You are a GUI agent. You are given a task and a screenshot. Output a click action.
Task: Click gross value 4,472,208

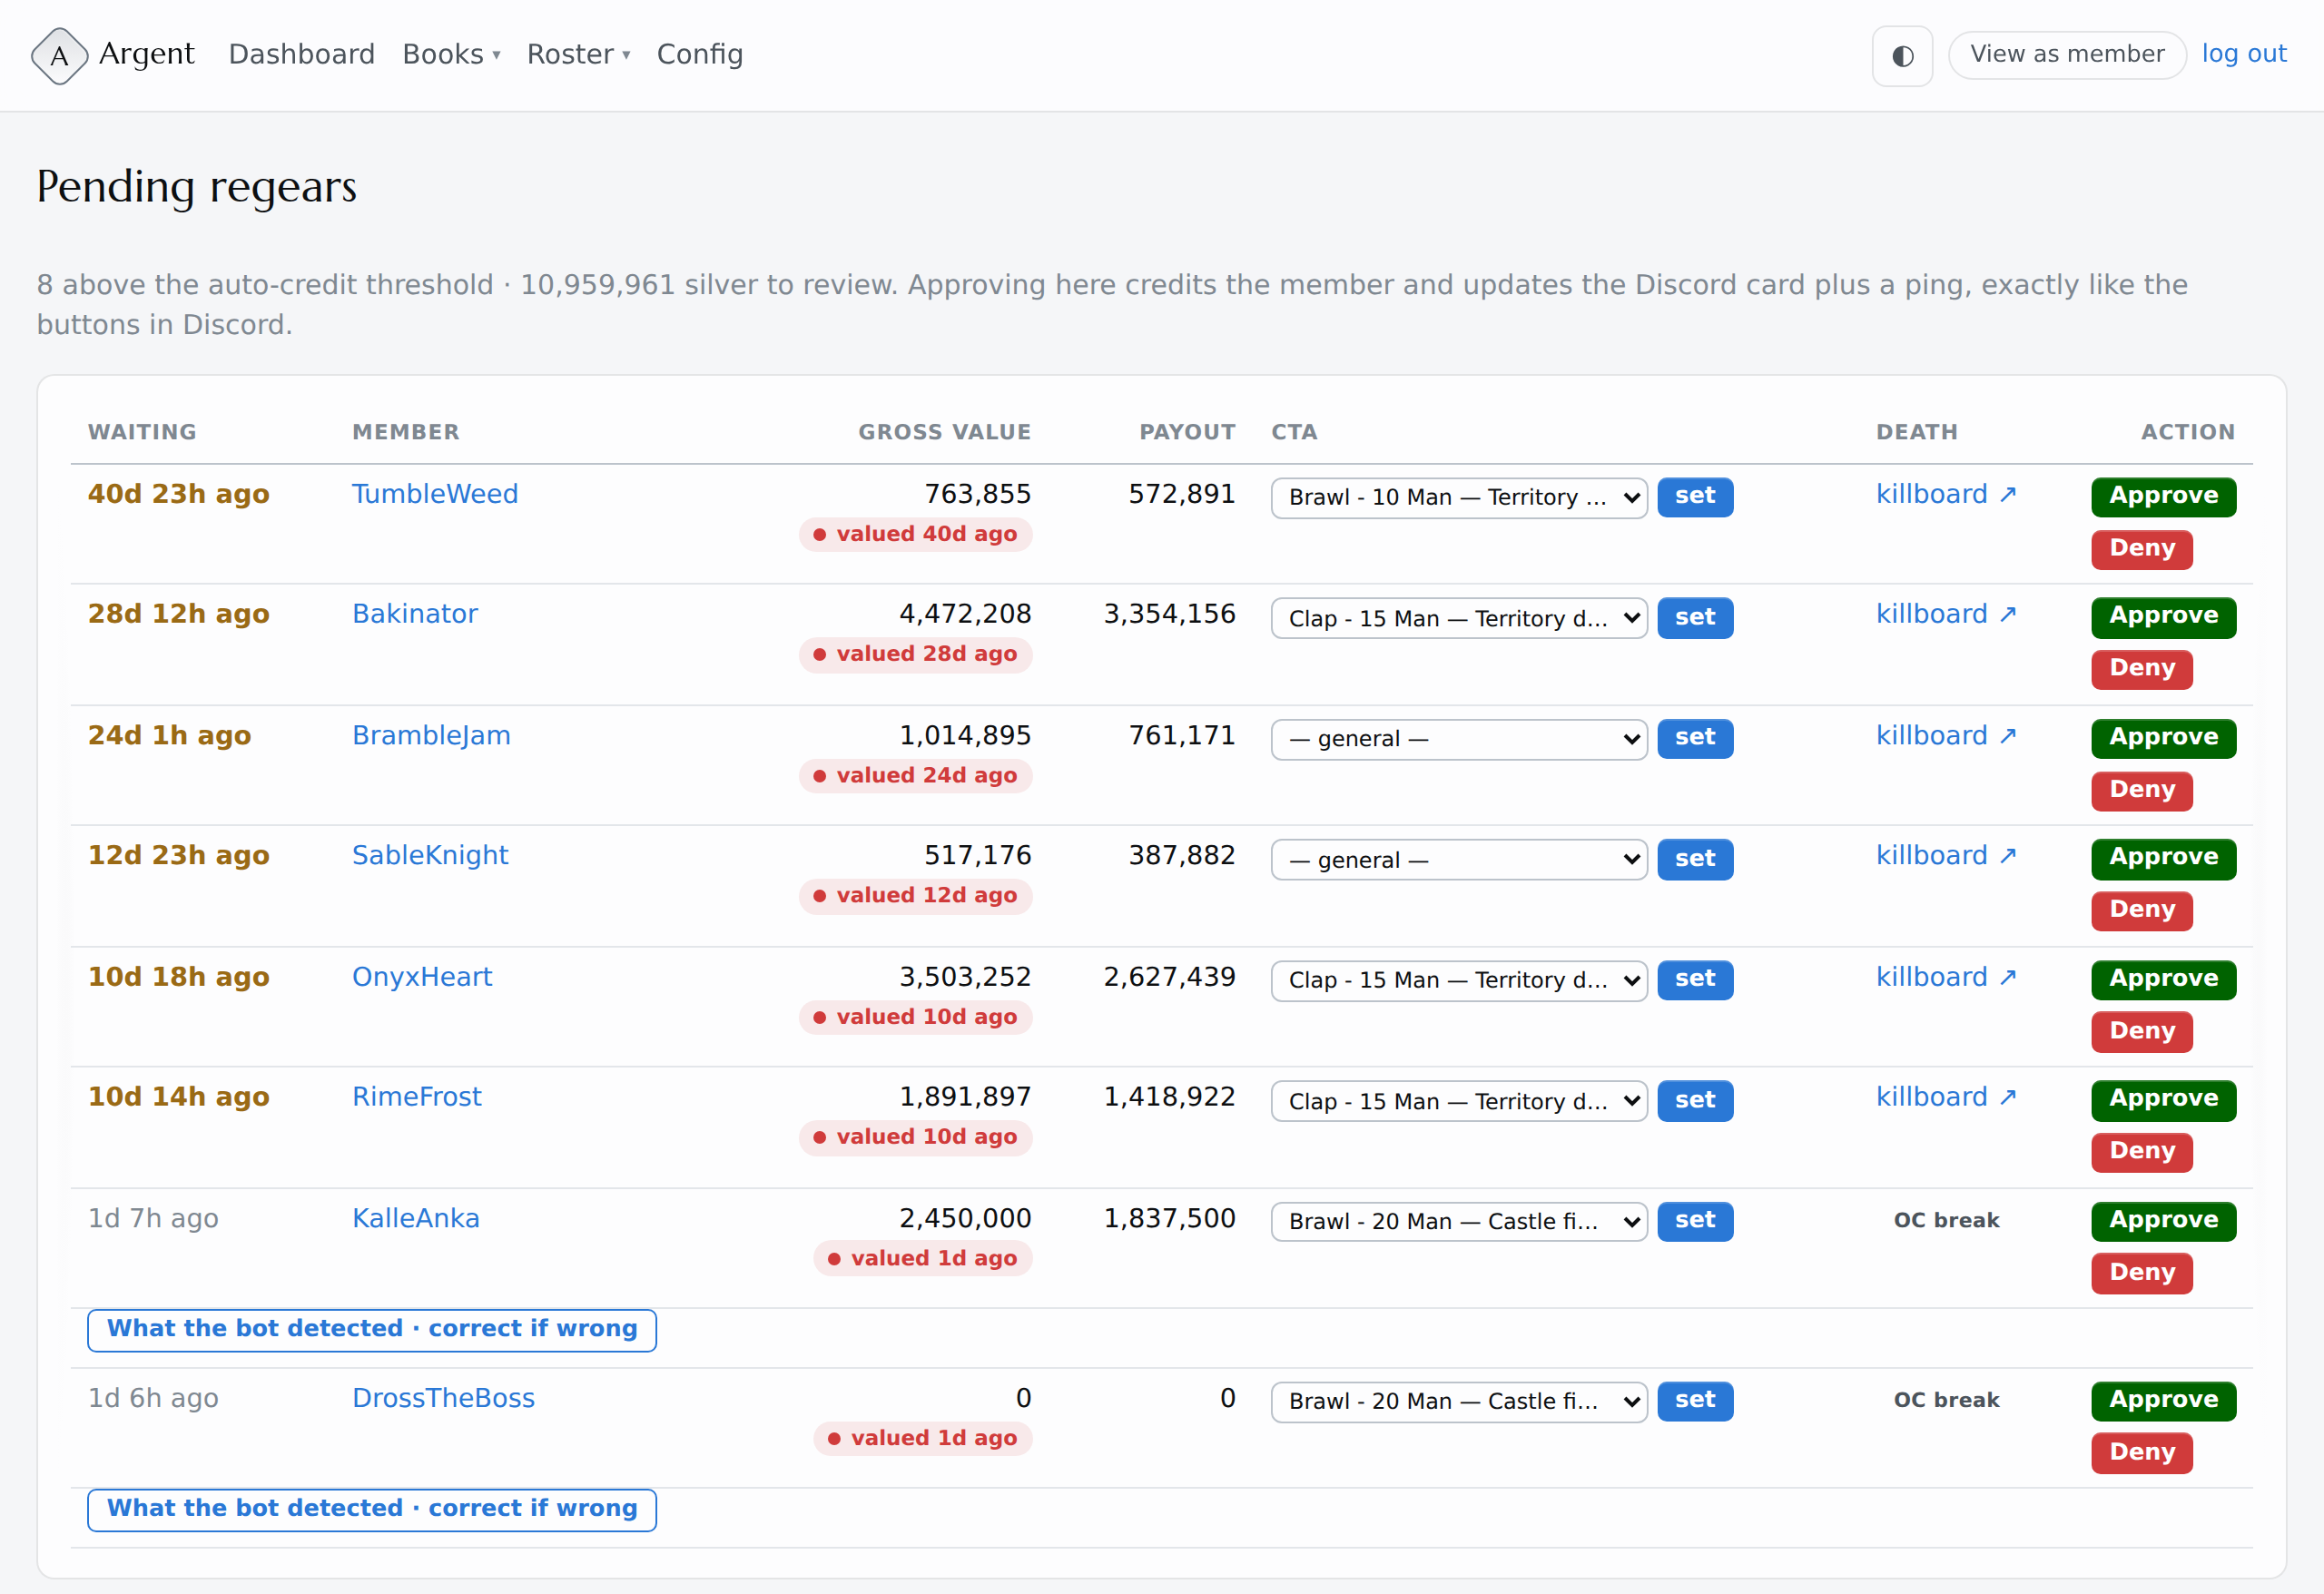click(x=965, y=614)
